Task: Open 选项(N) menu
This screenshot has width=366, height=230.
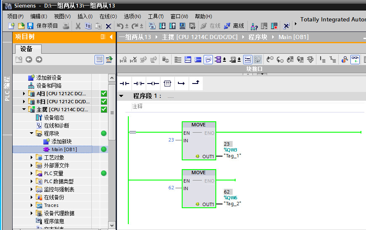Action: click(133, 16)
